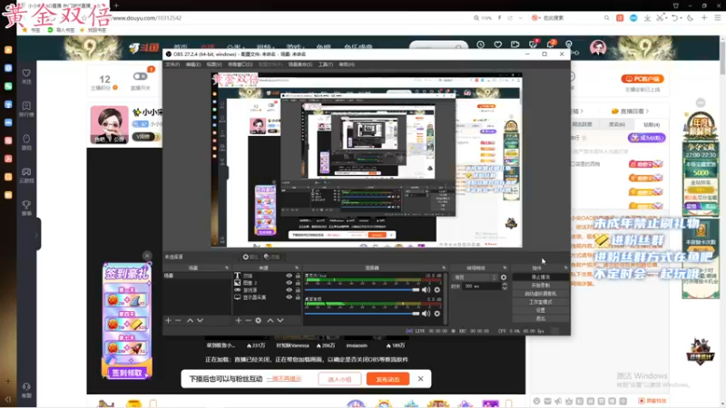Open the scene transition type dropdown

(x=476, y=277)
